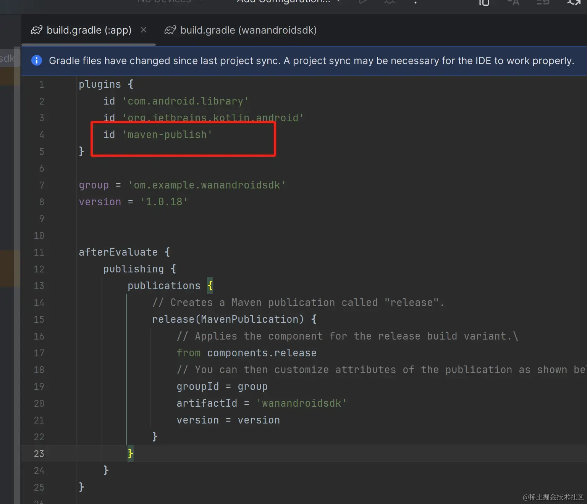587x504 pixels.
Task: Click version = version on line 21
Action: [228, 420]
